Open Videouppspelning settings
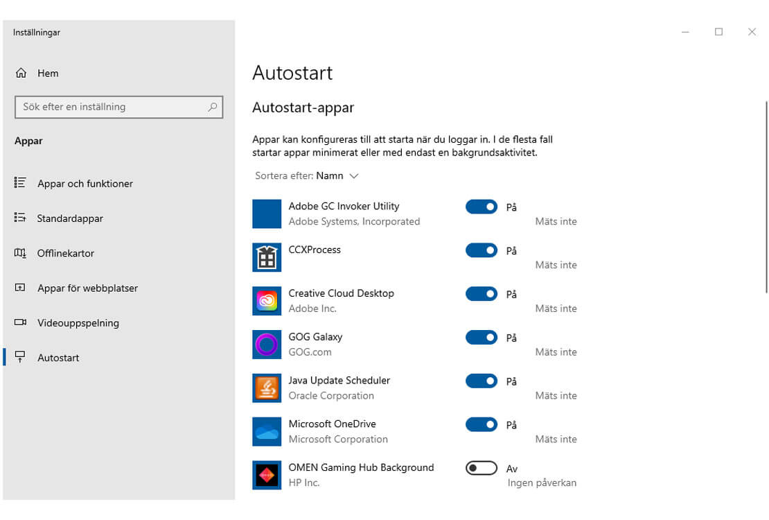The height and width of the screenshot is (520, 769). click(78, 323)
